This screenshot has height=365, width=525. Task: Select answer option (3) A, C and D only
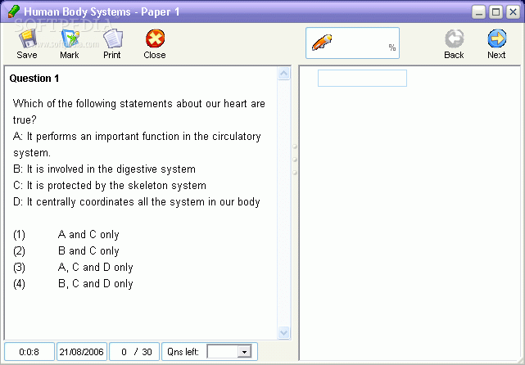73,268
